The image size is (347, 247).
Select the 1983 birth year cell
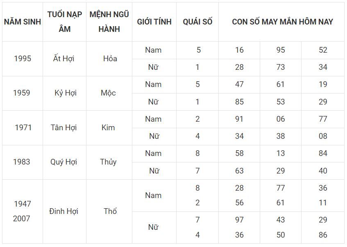pos(21,162)
